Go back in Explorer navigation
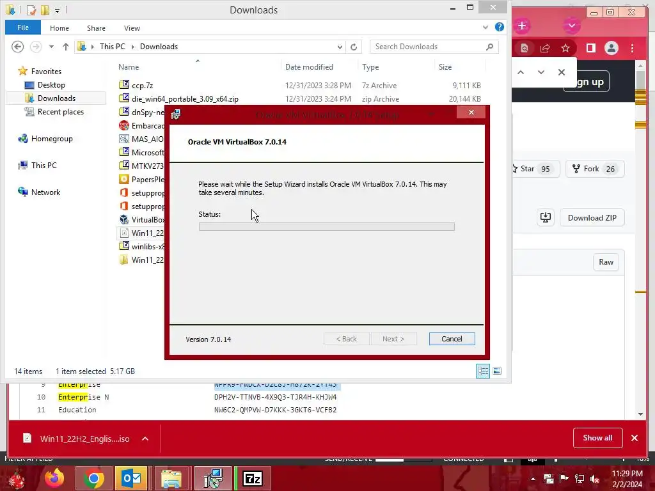This screenshot has width=655, height=491. pos(17,46)
